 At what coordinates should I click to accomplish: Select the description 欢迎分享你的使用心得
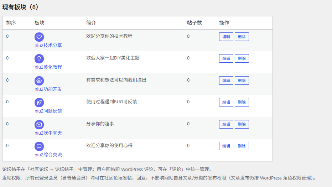click(109, 146)
